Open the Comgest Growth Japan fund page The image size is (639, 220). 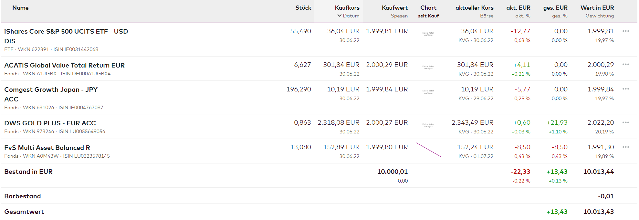[51, 90]
